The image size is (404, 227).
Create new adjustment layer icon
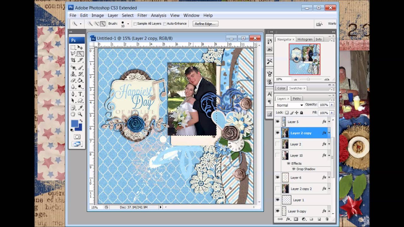pyautogui.click(x=304, y=219)
